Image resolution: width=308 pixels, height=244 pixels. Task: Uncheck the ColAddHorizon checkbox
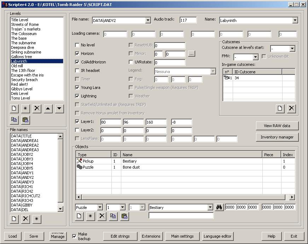point(77,62)
